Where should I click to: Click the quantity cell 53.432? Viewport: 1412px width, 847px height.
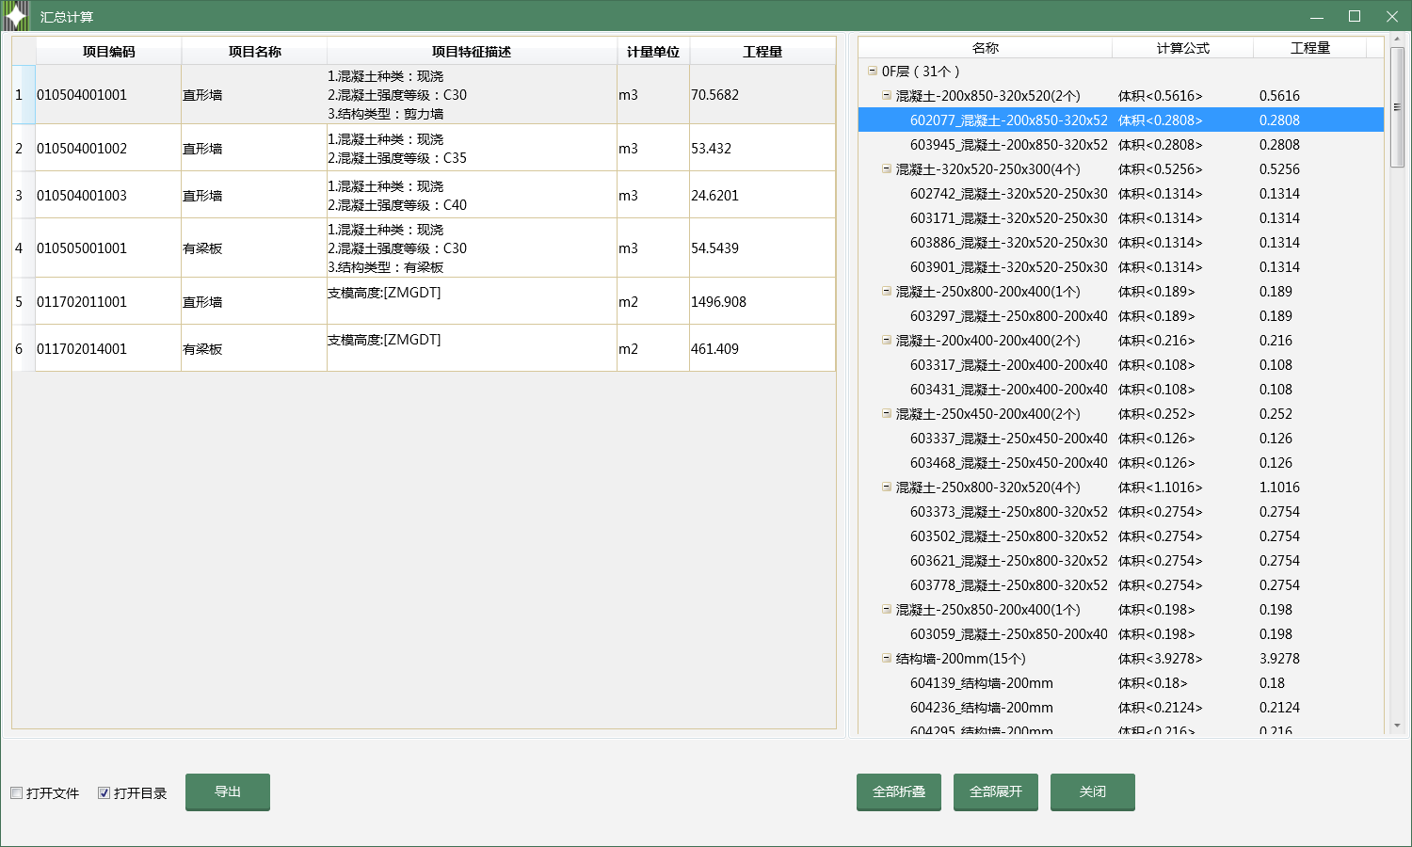(x=762, y=149)
